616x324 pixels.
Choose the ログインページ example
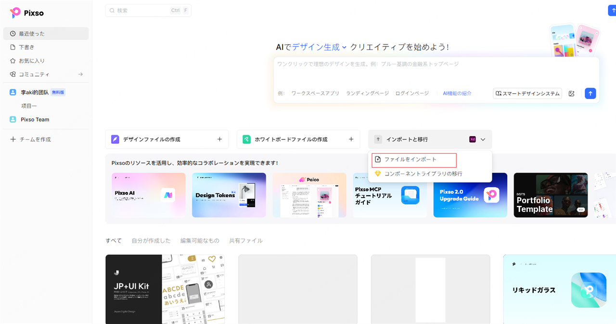tap(412, 93)
